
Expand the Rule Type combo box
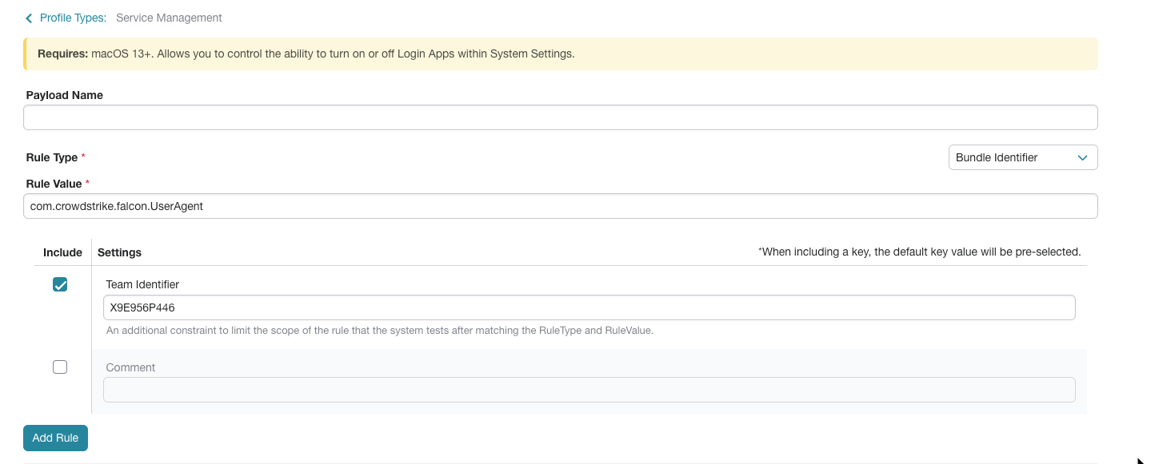(x=1023, y=157)
